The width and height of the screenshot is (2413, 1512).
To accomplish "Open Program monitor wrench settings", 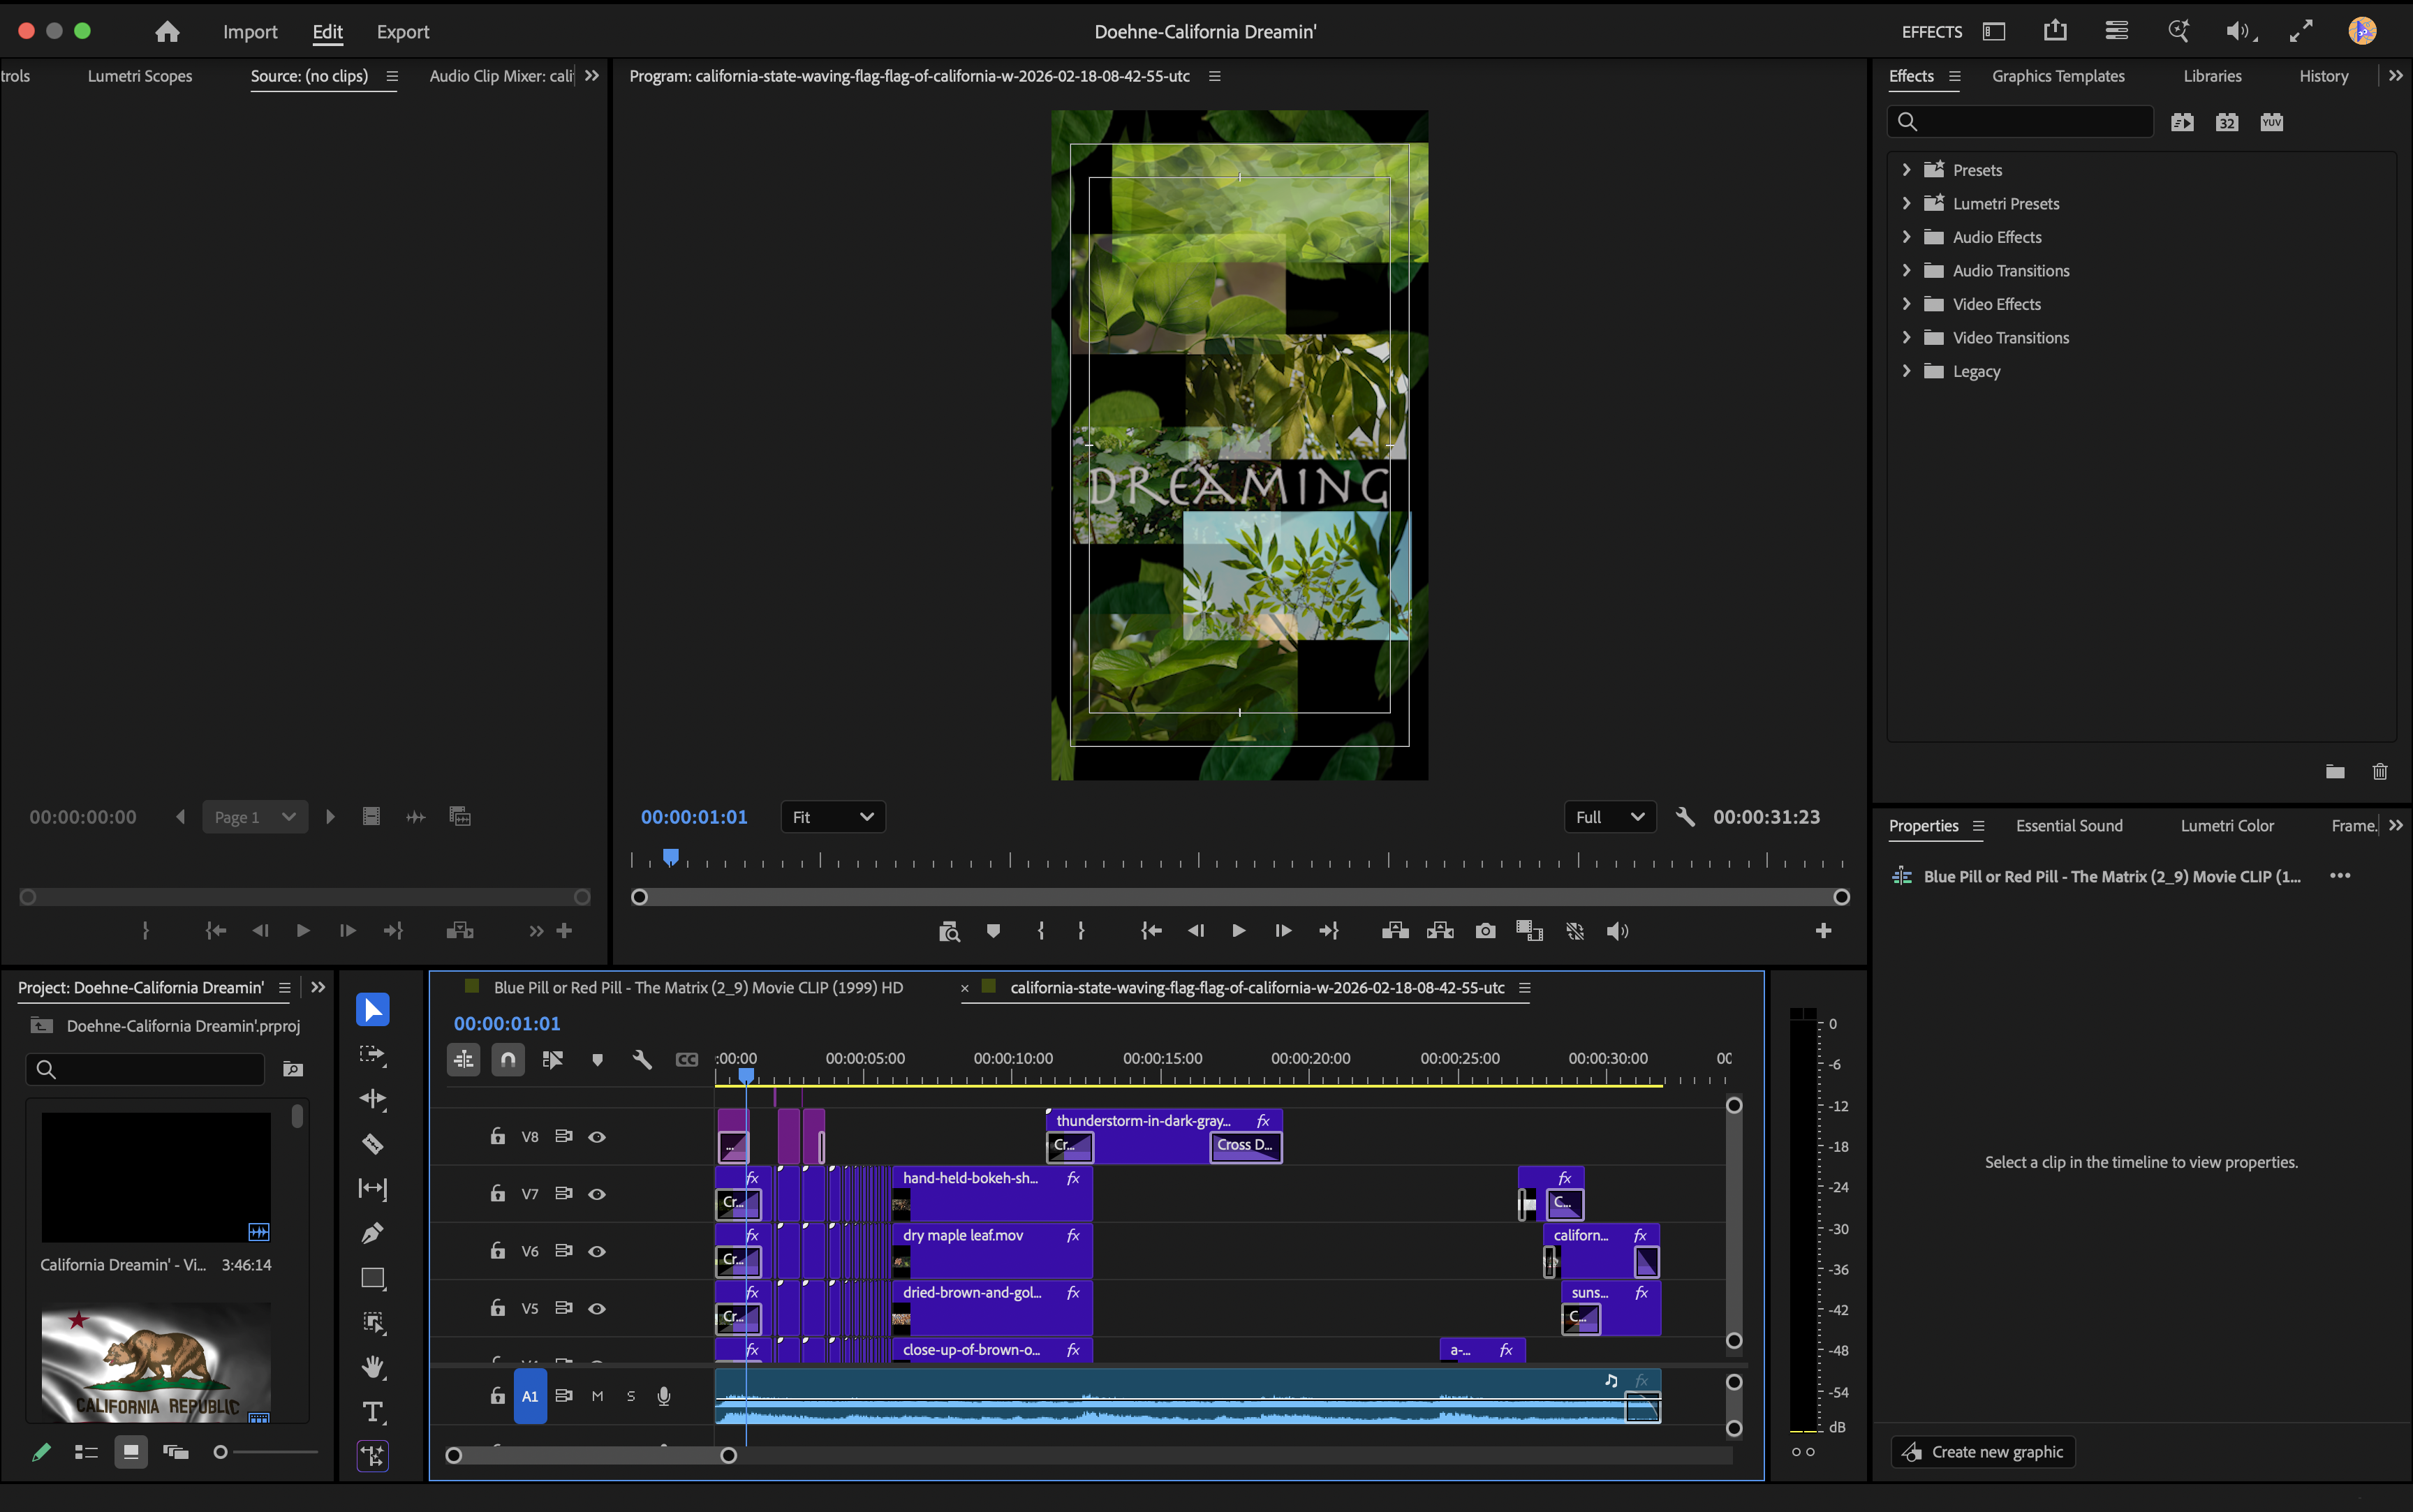I will coord(1685,817).
